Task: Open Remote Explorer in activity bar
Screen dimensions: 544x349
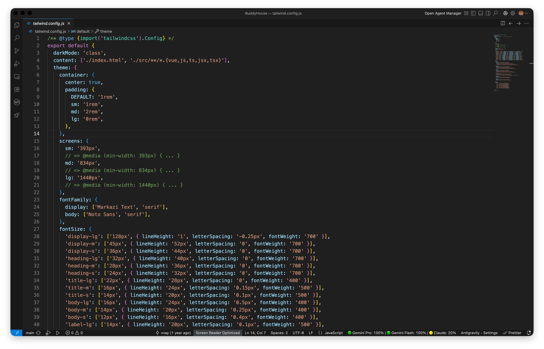Action: 17,77
